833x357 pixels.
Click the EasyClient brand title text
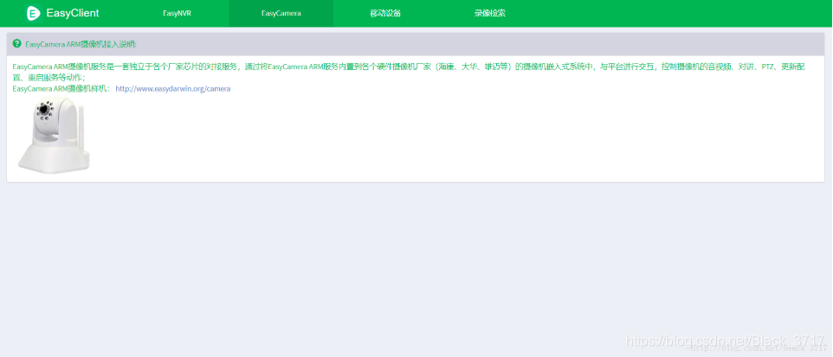pos(73,13)
